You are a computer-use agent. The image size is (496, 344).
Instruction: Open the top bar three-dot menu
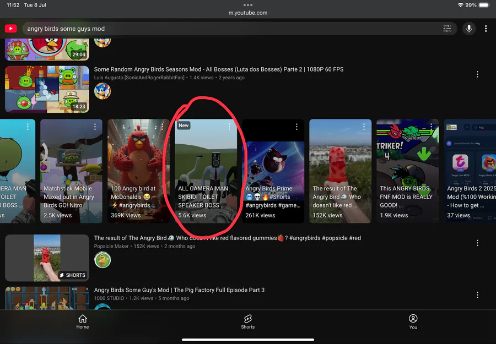click(x=486, y=29)
